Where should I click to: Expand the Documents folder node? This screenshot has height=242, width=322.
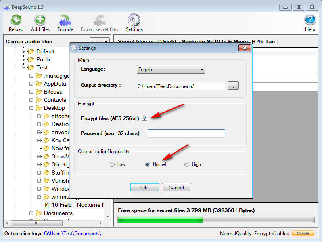31,213
